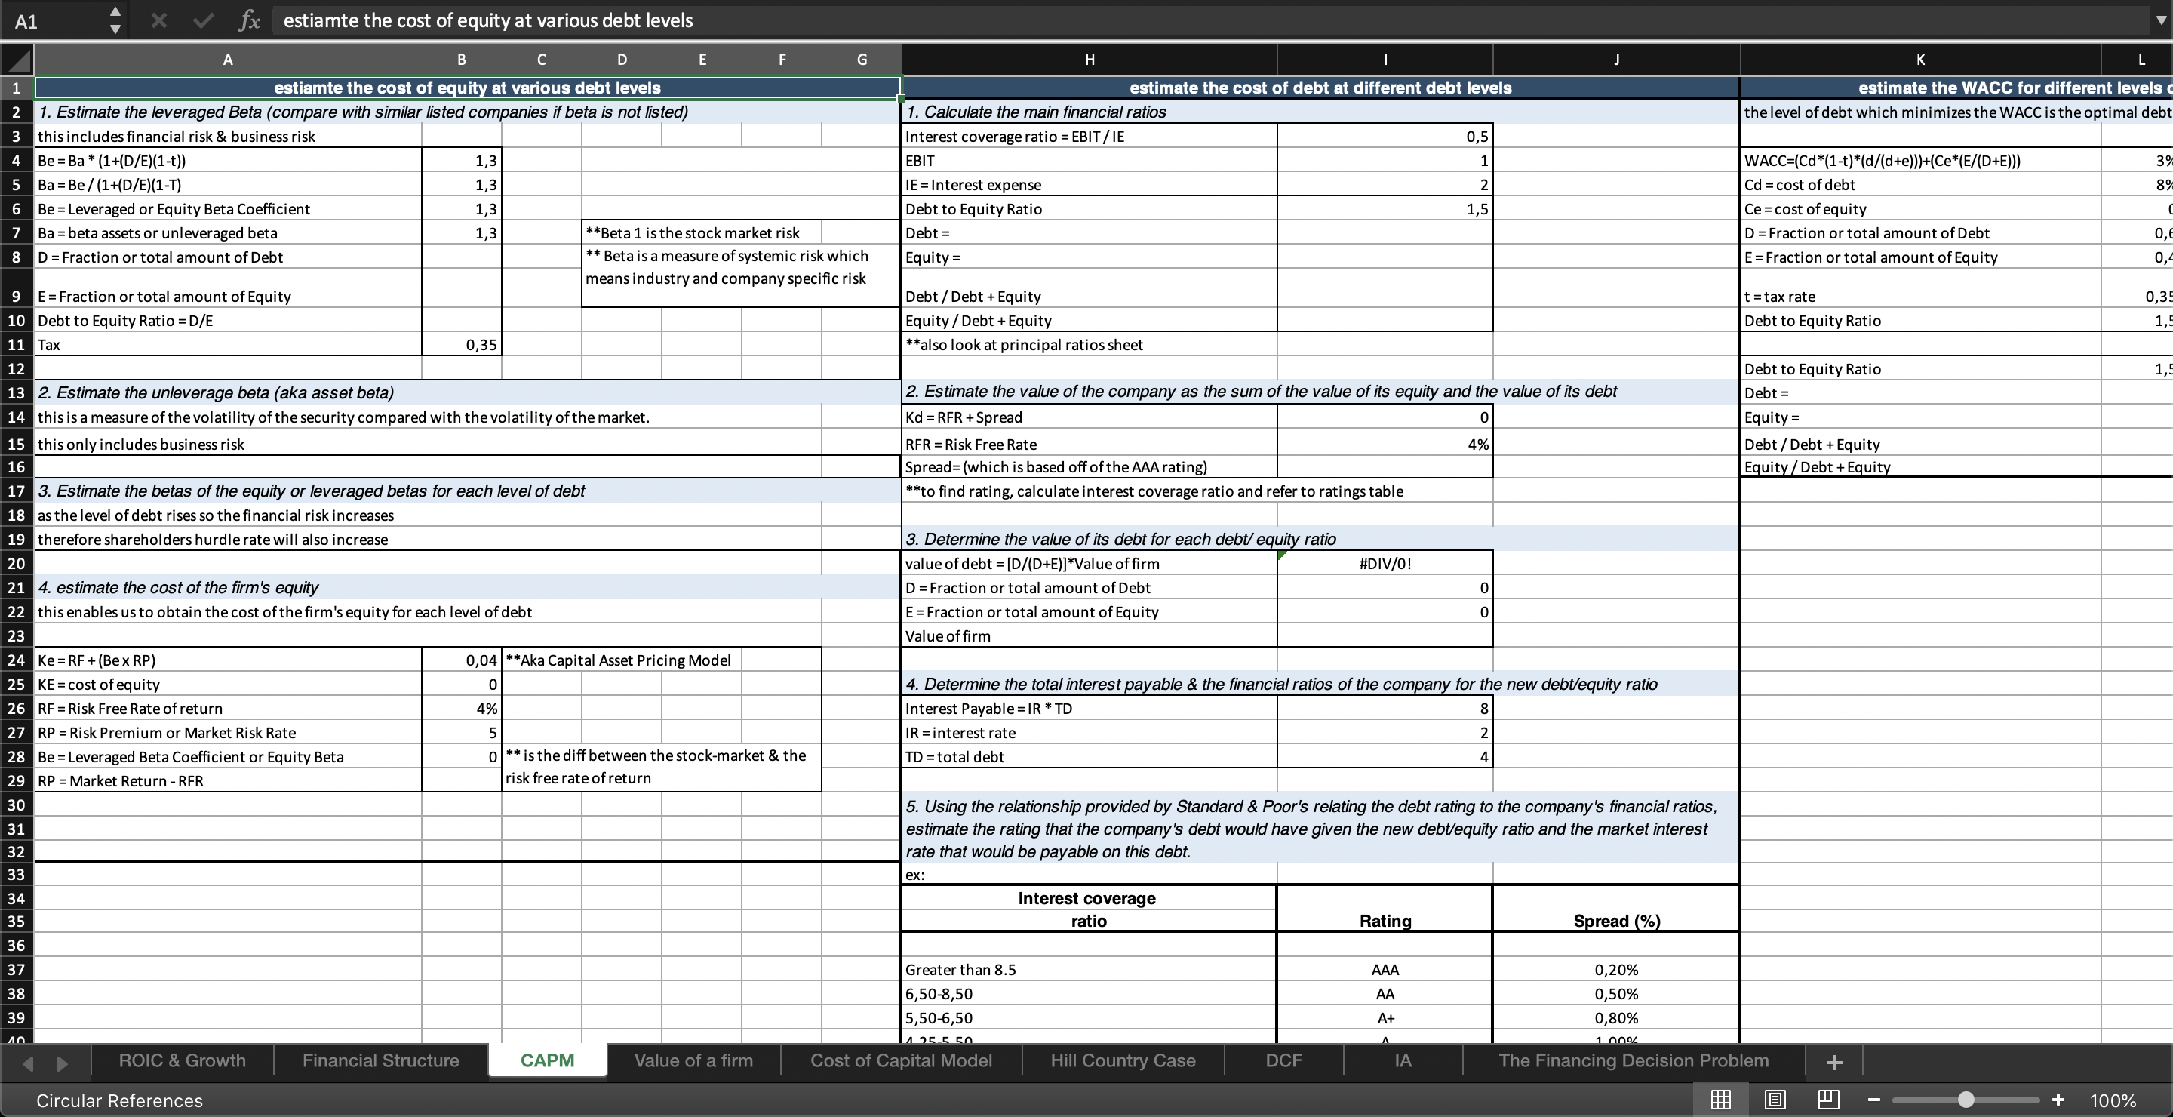Open the Financial Structure sheet tab

[x=380, y=1060]
